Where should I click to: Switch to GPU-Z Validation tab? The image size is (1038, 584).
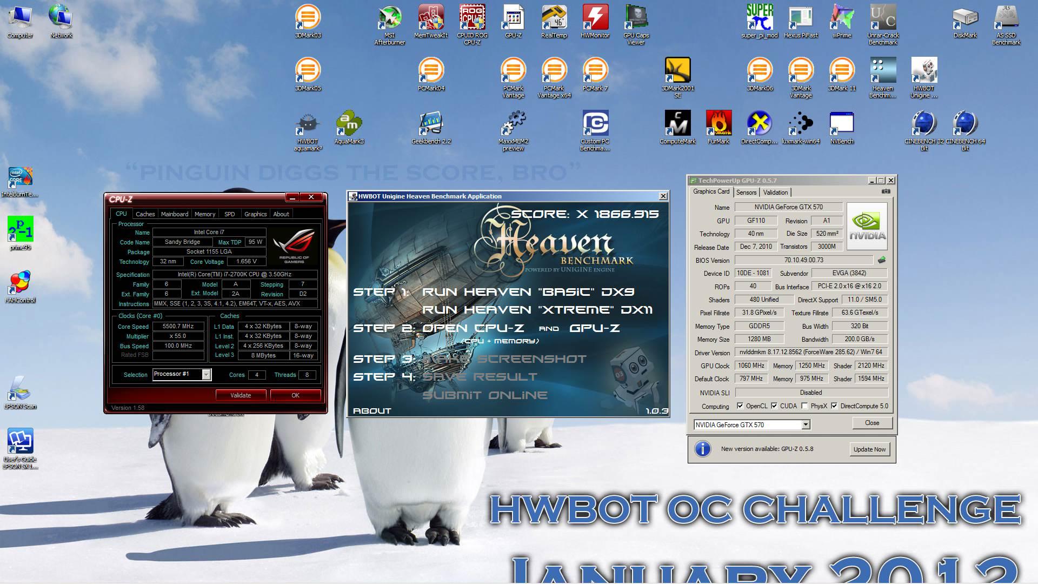click(x=775, y=193)
